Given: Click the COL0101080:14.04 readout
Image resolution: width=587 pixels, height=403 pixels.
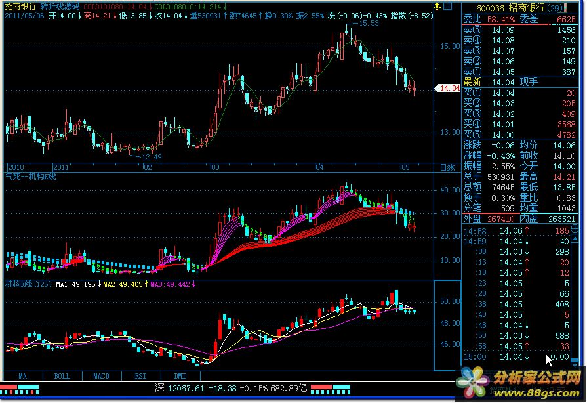Looking at the screenshot, I should pyautogui.click(x=117, y=7).
